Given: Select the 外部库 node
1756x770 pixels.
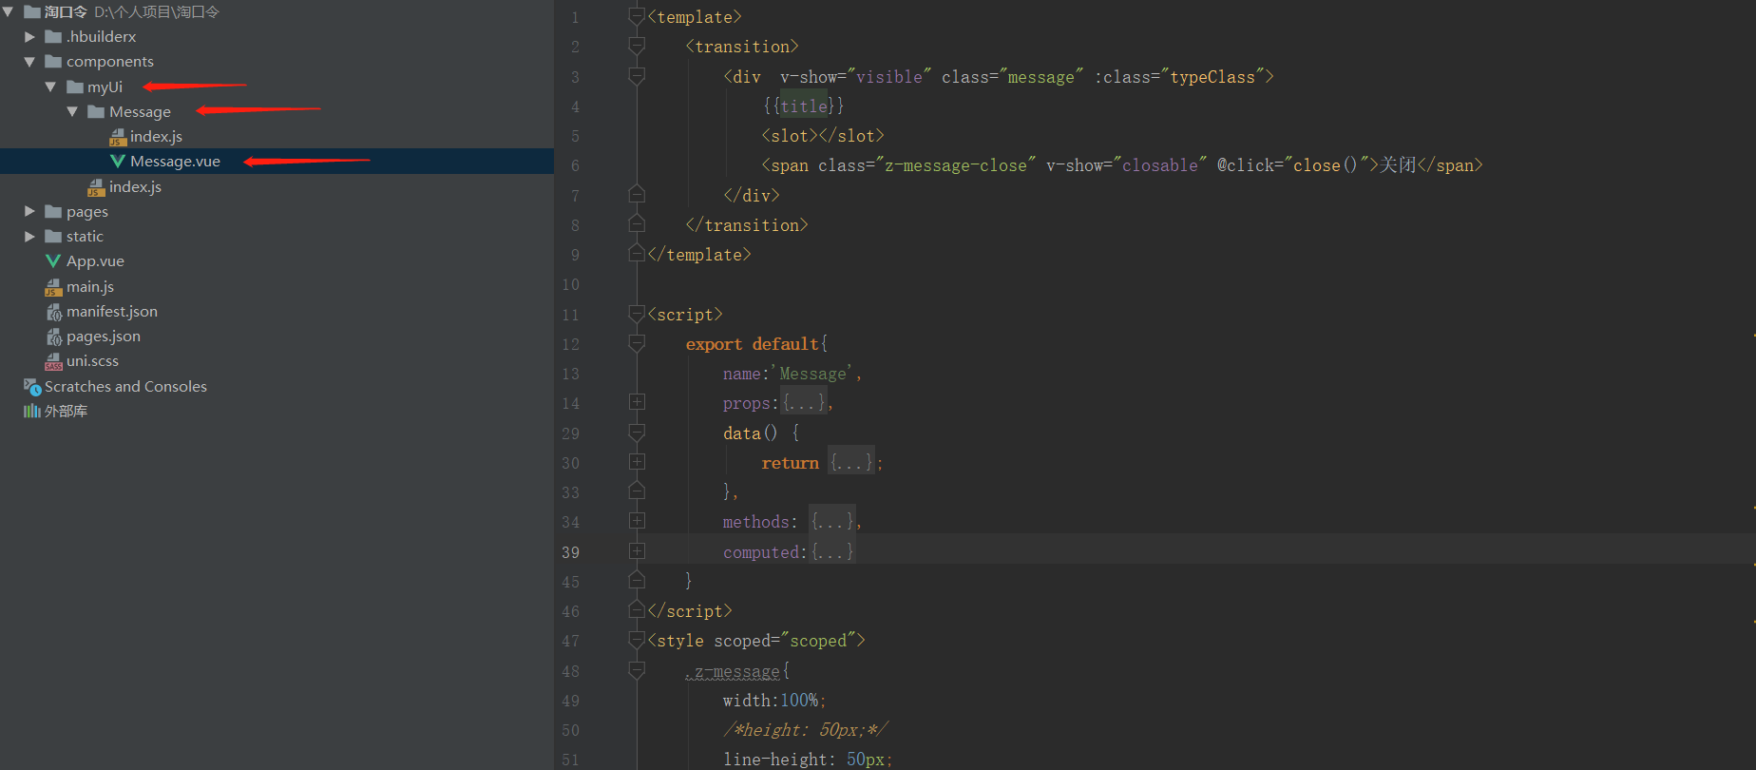Looking at the screenshot, I should click(66, 411).
